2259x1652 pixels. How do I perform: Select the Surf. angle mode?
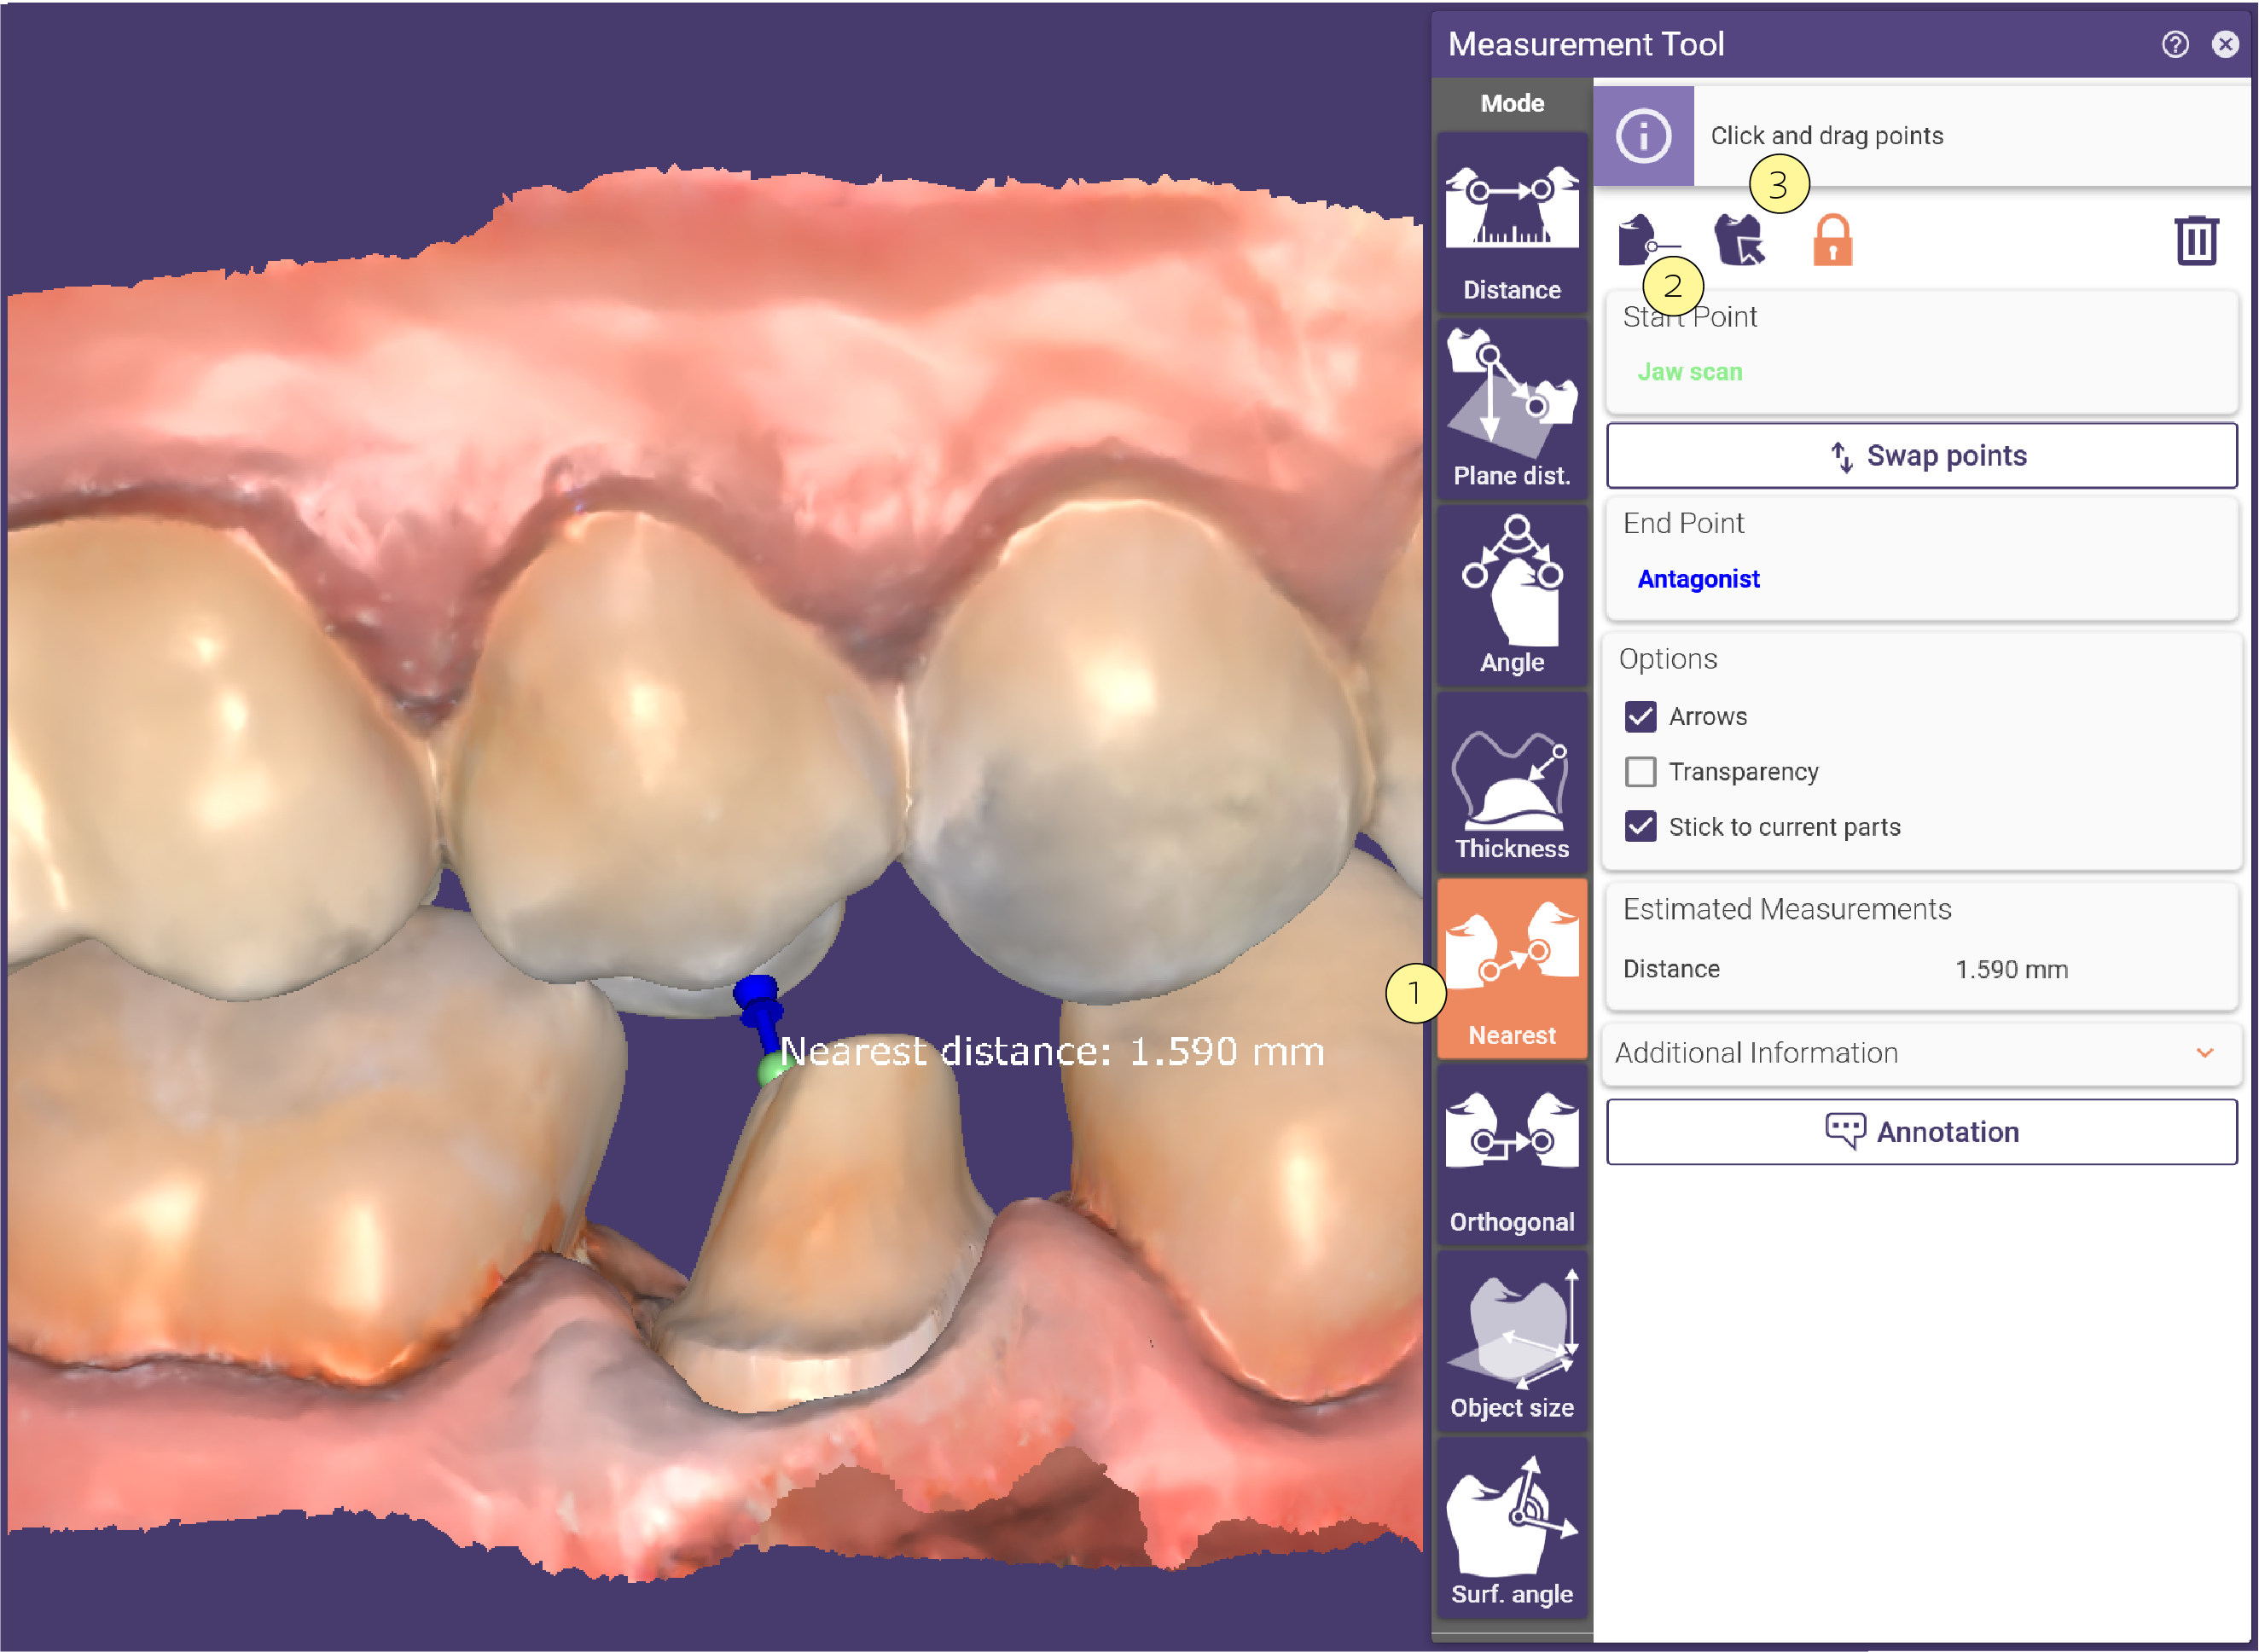1511,1528
